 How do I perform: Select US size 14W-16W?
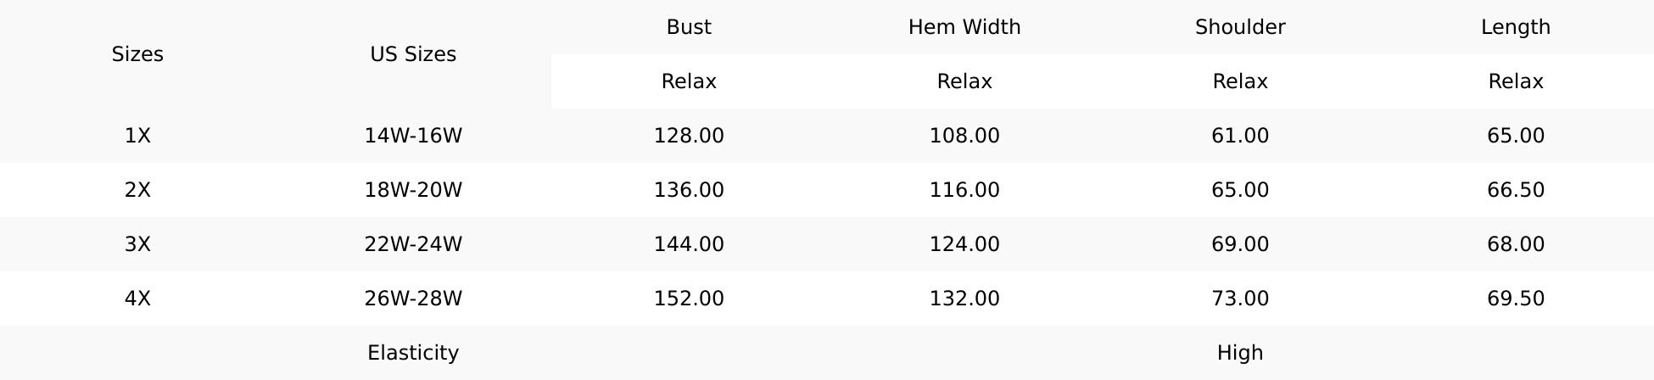tap(413, 136)
